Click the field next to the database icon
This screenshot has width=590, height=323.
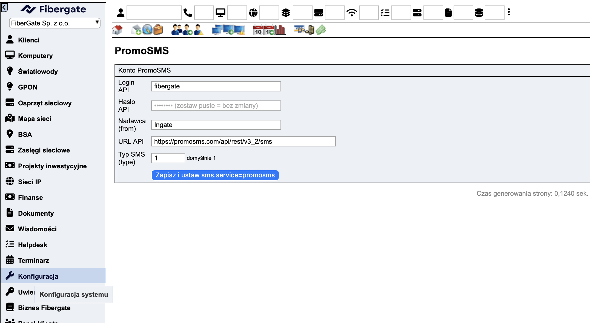click(x=494, y=13)
